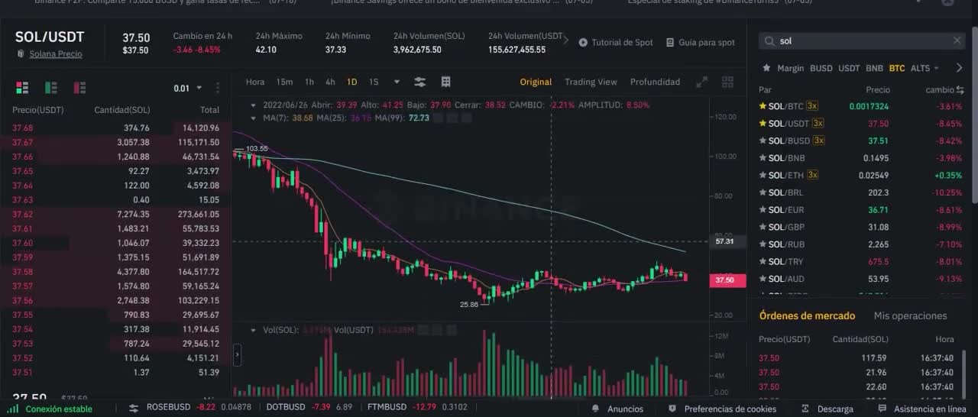Switch to Trading View chart tab
This screenshot has height=417, width=978.
coord(591,82)
